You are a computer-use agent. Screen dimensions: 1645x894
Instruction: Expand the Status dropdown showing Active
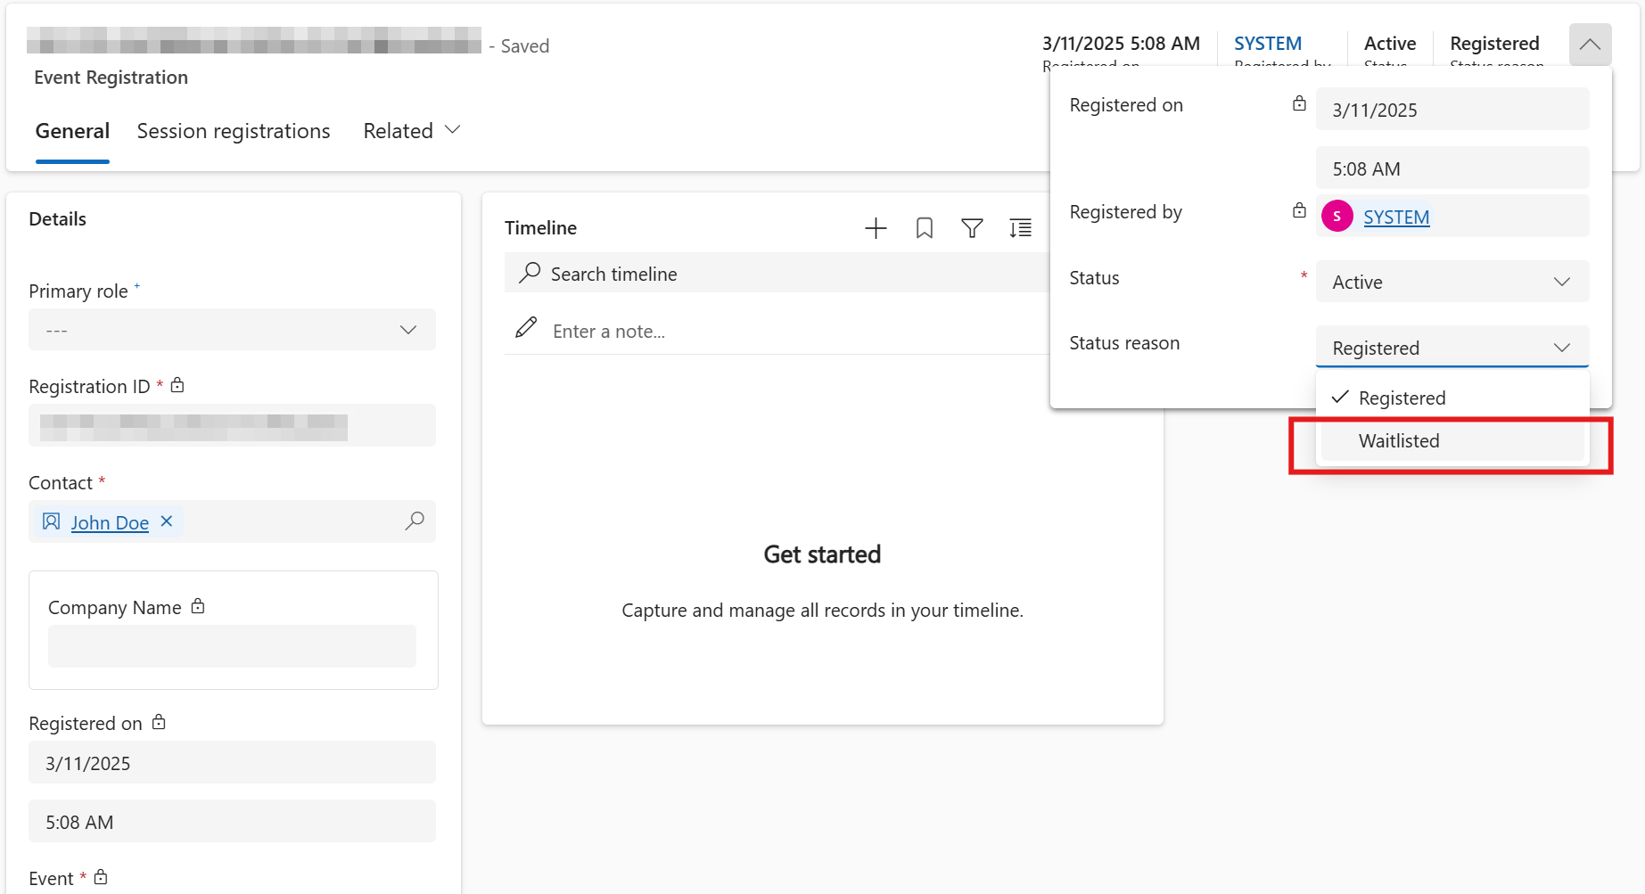[x=1452, y=282]
